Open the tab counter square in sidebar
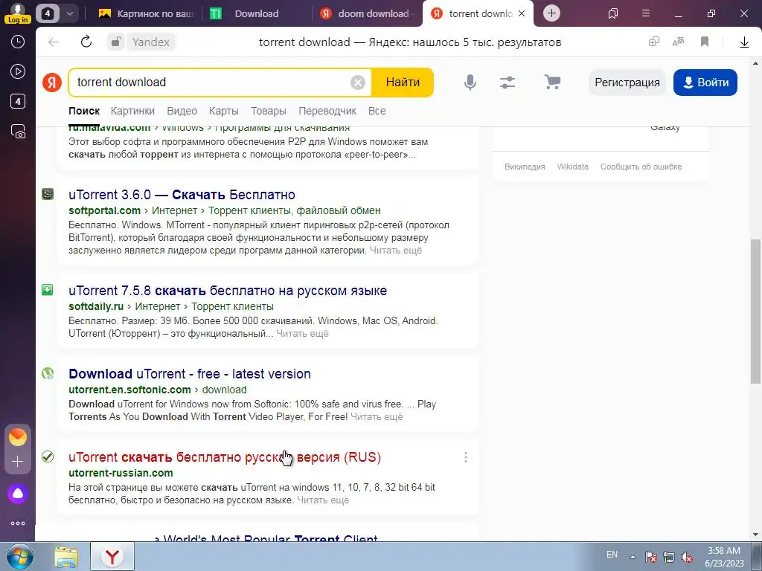 pos(18,101)
